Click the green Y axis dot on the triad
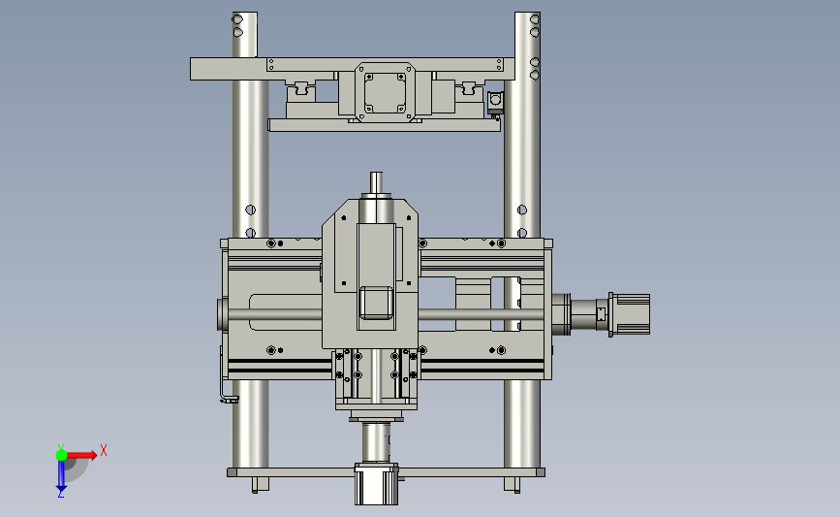 (x=61, y=455)
